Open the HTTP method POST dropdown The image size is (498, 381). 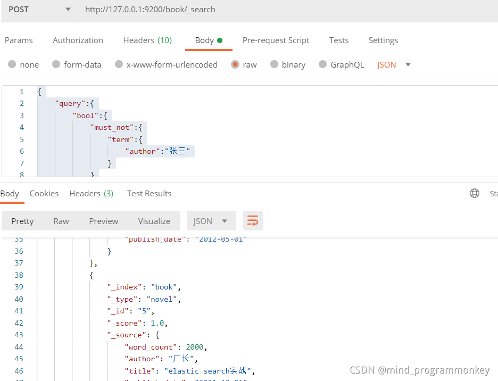coord(40,10)
